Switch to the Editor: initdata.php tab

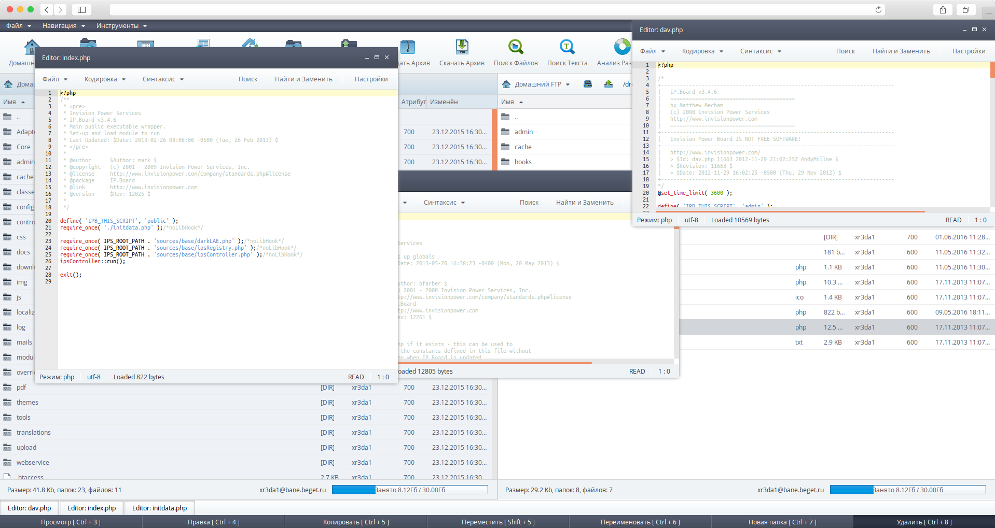[x=159, y=508]
